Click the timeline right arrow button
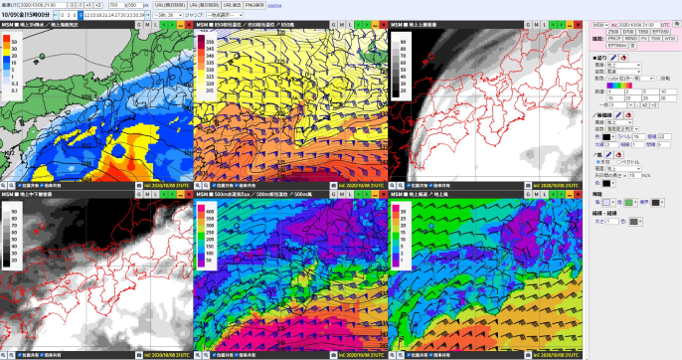This screenshot has height=360, width=682. [147, 15]
